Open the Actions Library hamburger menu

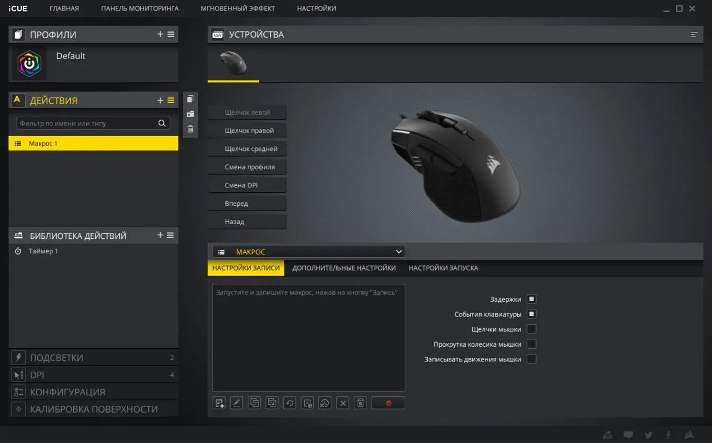pos(171,235)
